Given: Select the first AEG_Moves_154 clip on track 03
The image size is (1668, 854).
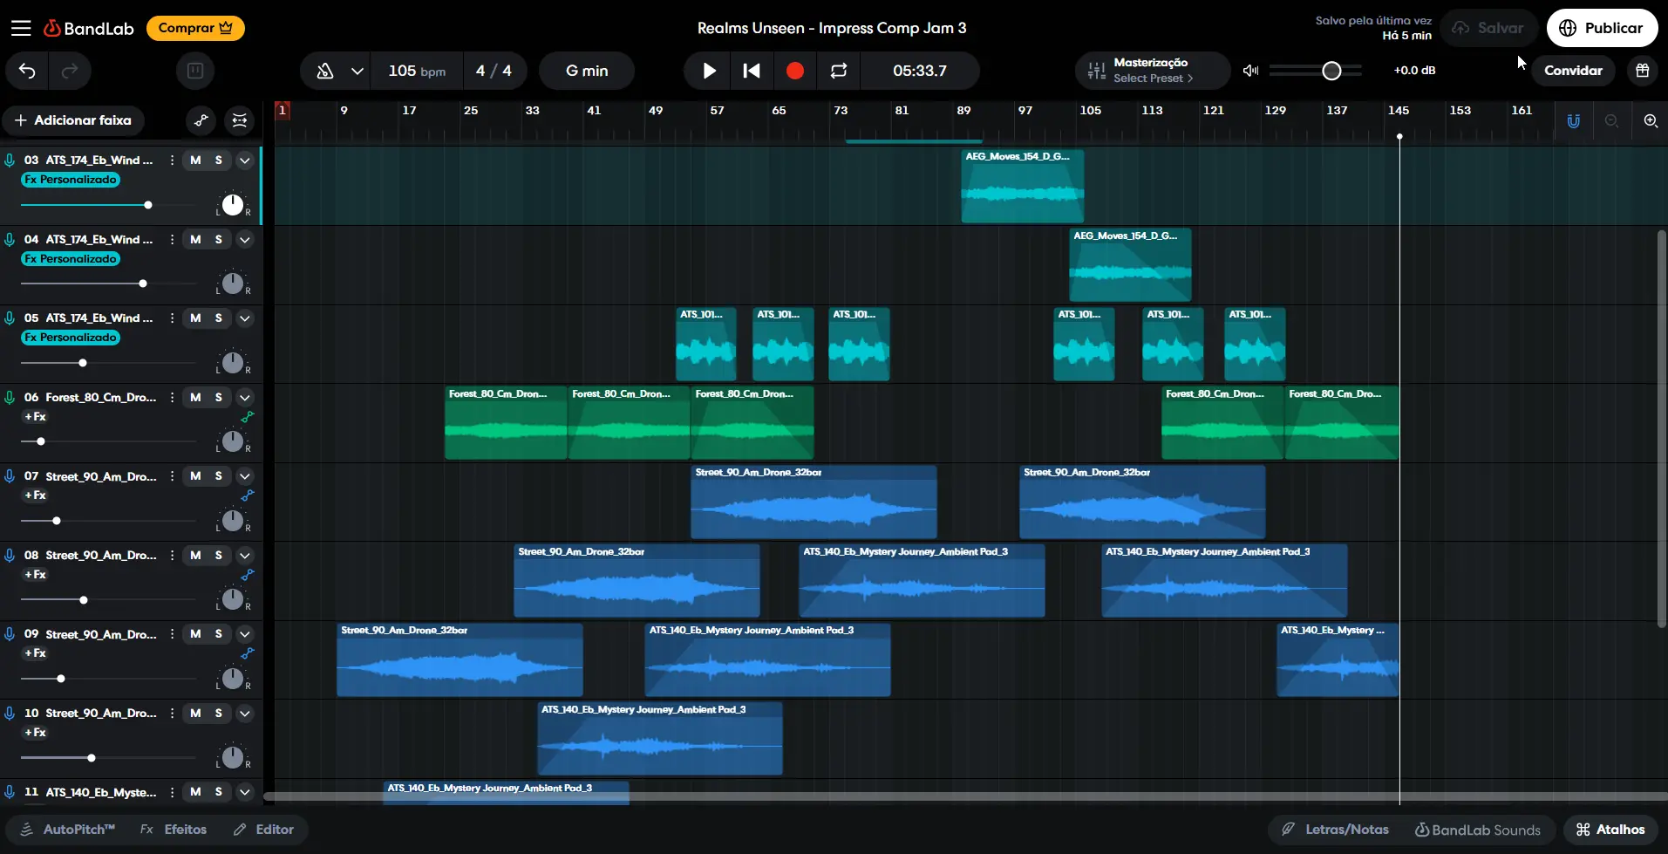Looking at the screenshot, I should pyautogui.click(x=1022, y=187).
